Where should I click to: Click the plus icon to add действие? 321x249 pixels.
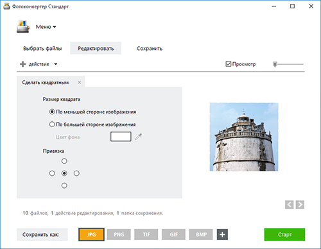point(22,64)
